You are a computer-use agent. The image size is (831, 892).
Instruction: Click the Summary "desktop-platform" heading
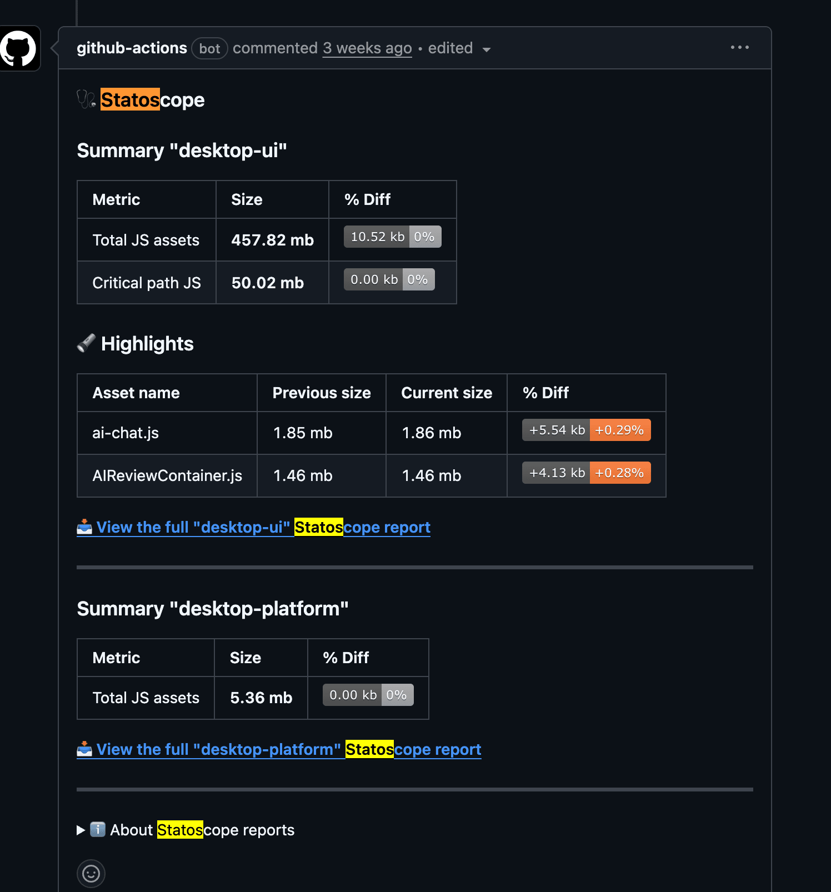click(x=213, y=609)
